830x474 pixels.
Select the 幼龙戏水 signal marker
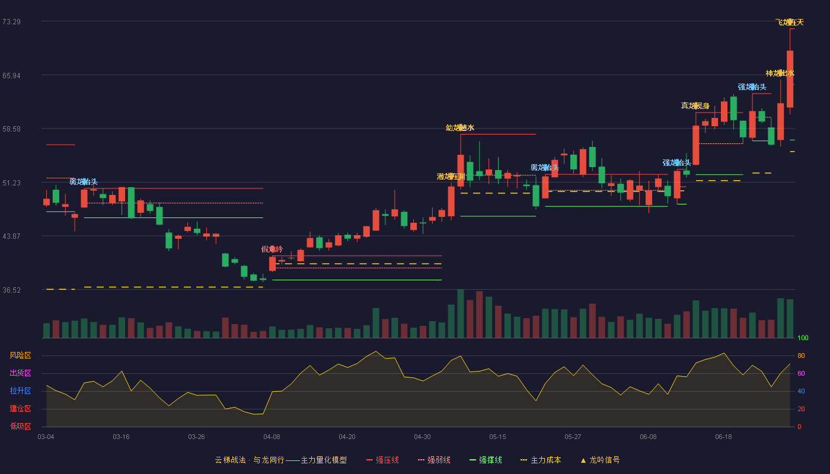(x=460, y=128)
